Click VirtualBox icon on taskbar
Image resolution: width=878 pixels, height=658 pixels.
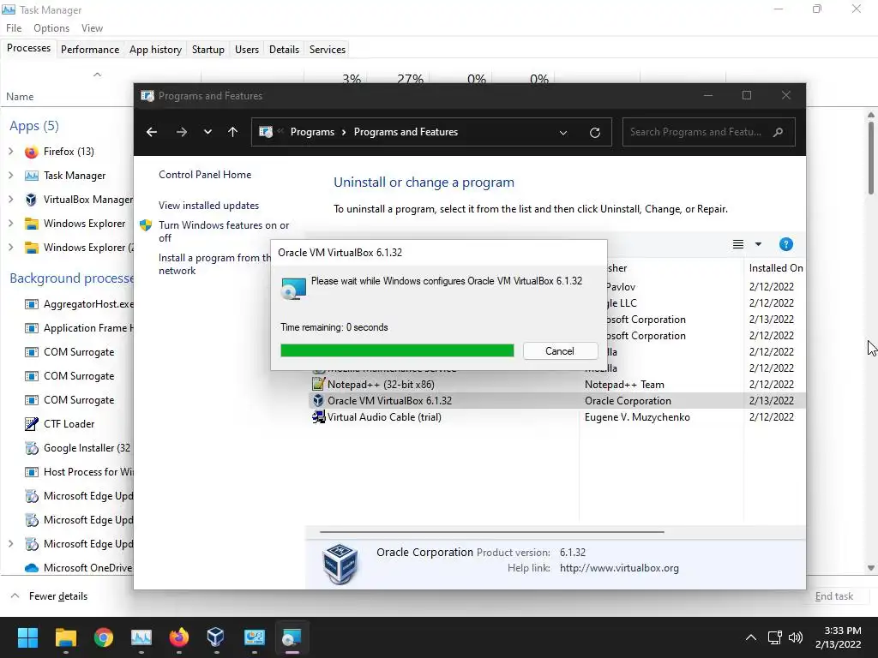point(215,637)
